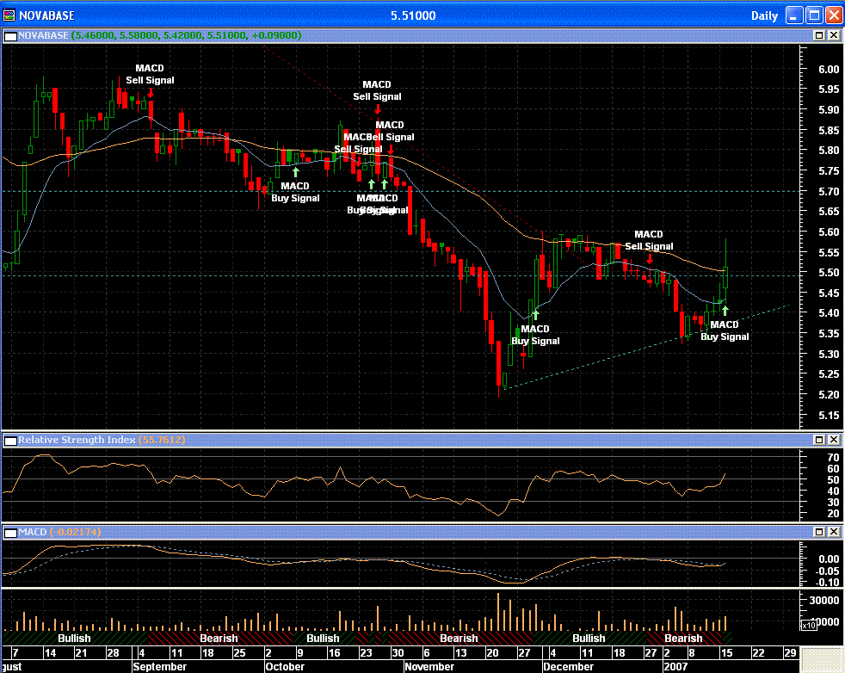Screen dimensions: 845x673
Task: Click the 5.50 price axis label
Action: (x=829, y=273)
